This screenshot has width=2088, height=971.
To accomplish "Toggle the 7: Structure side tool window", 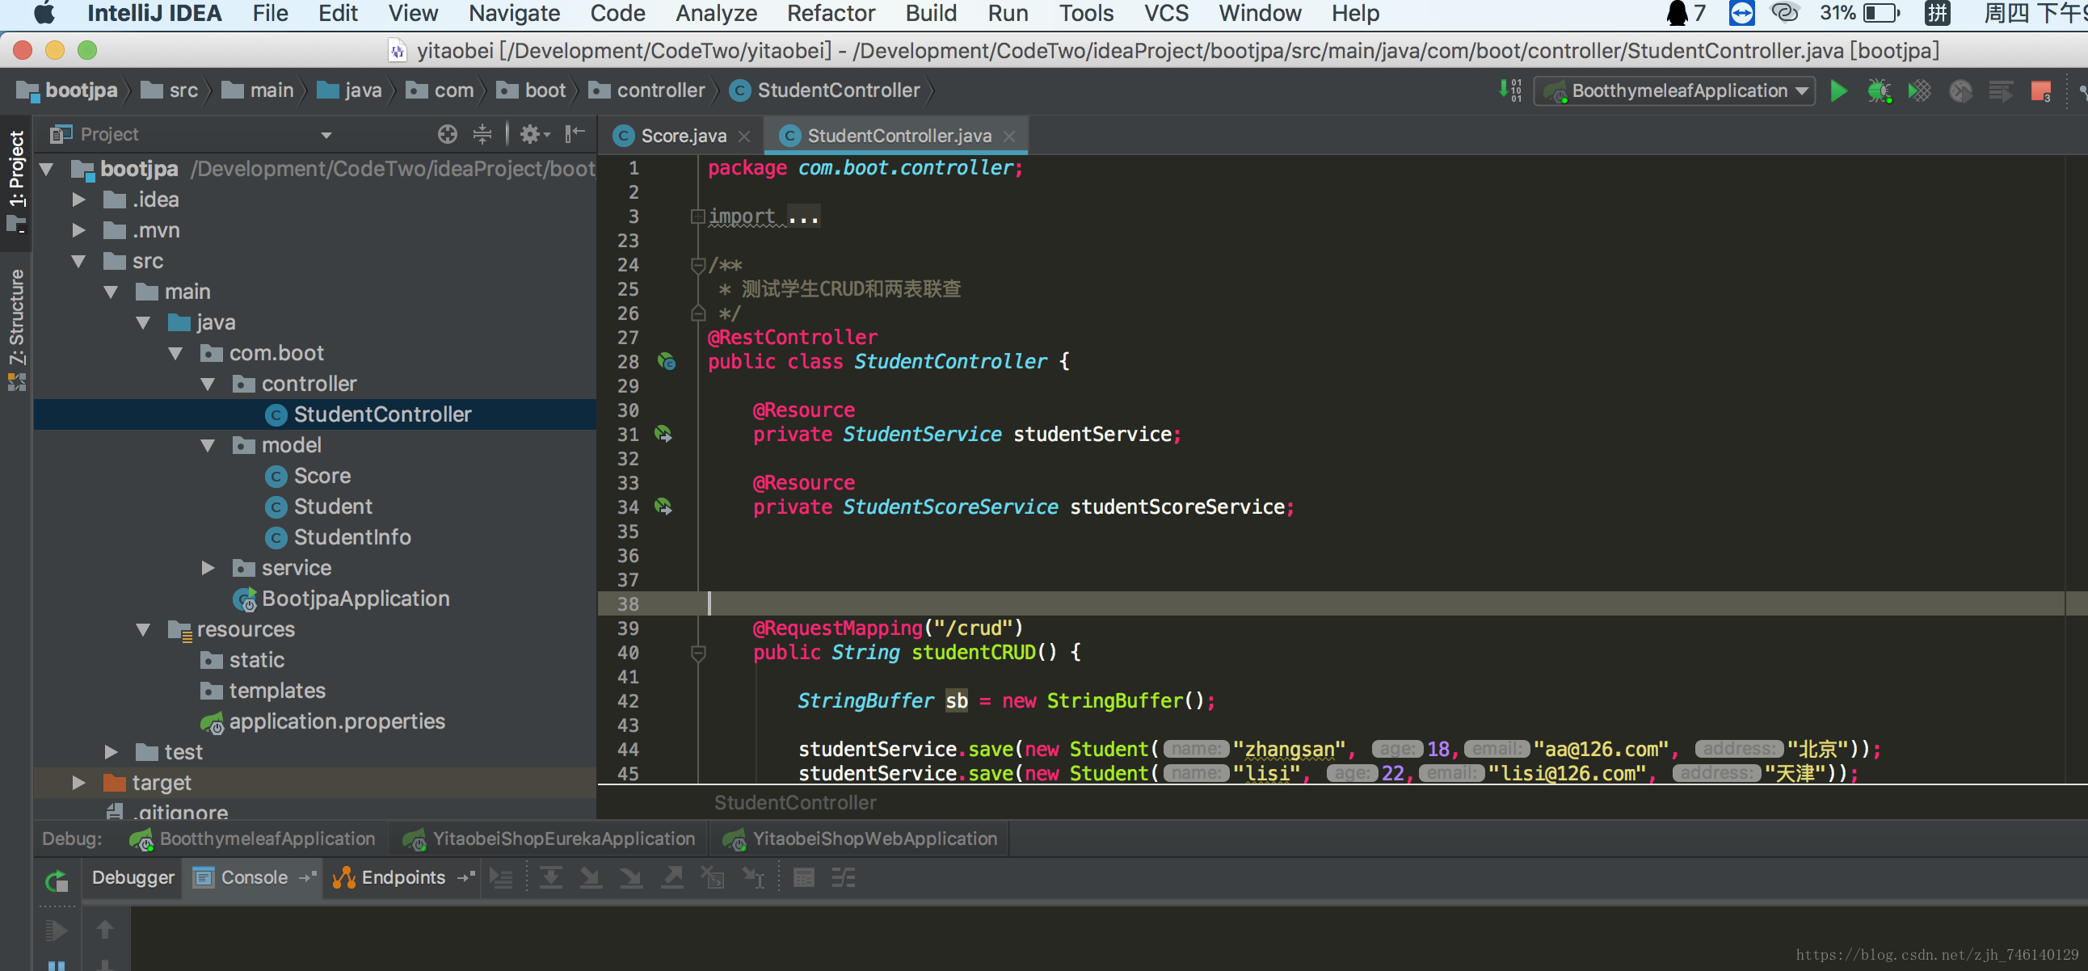I will (16, 330).
